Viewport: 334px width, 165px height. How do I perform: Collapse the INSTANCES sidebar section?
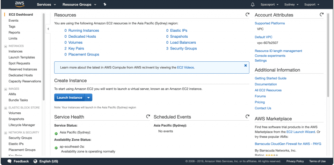[x=6, y=46]
